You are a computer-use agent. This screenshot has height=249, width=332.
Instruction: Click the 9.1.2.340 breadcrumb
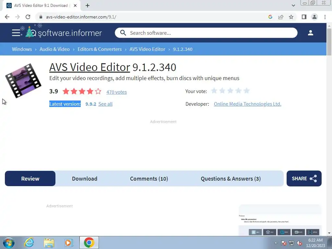[x=183, y=49]
